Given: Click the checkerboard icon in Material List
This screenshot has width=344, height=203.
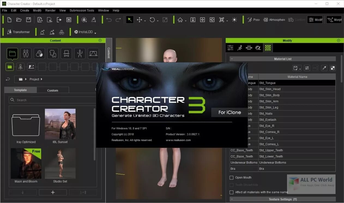Looking at the screenshot, I should pos(333,68).
